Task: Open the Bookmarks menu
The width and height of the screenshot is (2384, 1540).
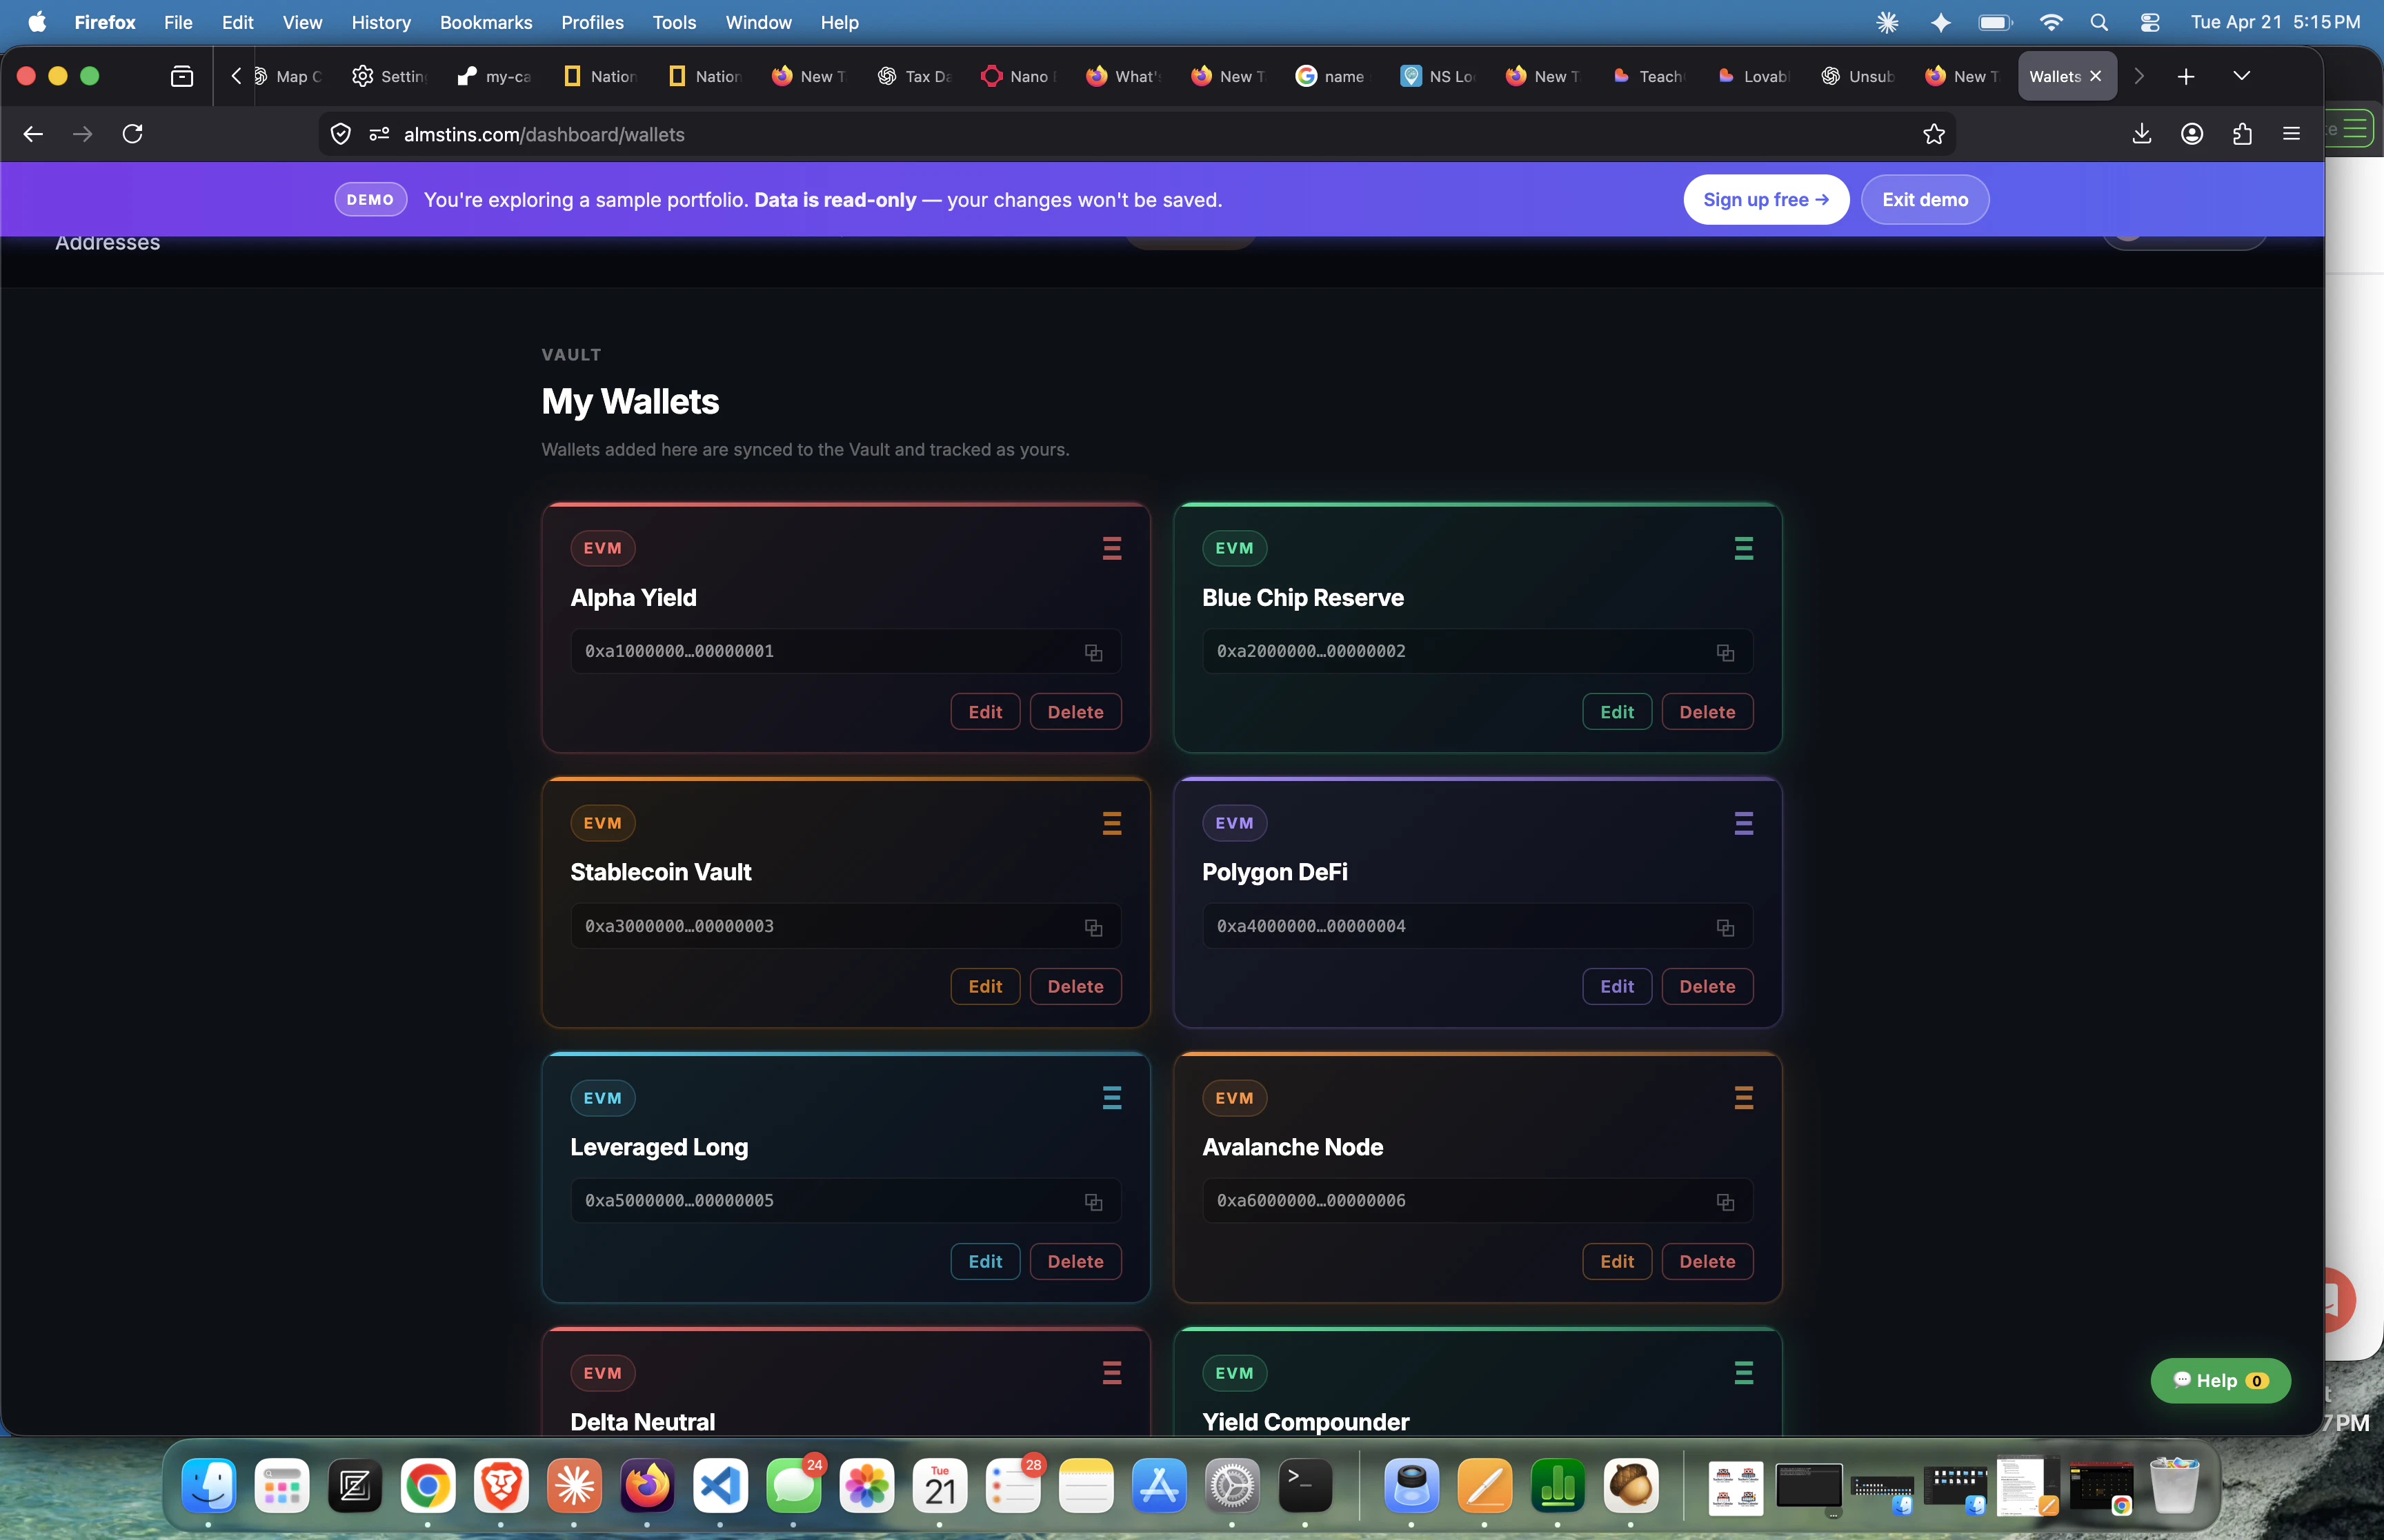Action: pyautogui.click(x=485, y=22)
